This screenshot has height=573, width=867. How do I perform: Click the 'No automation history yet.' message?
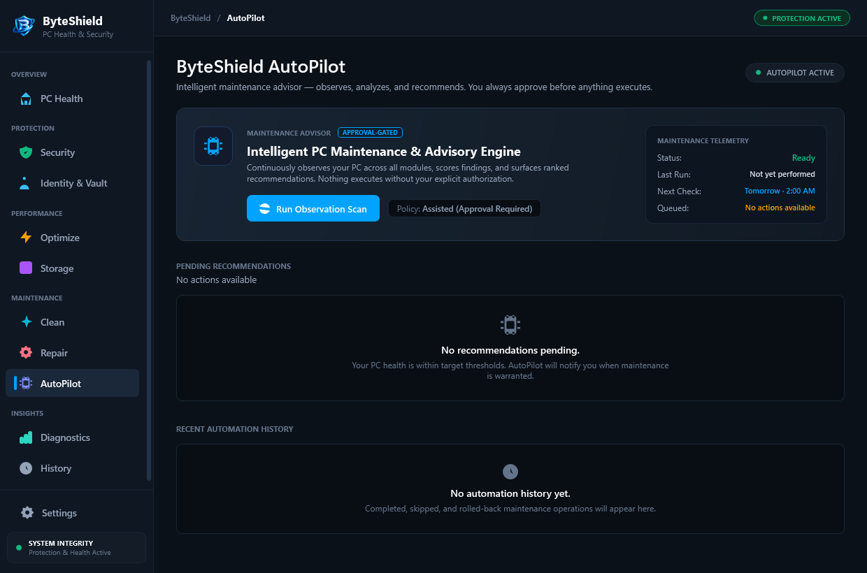pyautogui.click(x=510, y=493)
